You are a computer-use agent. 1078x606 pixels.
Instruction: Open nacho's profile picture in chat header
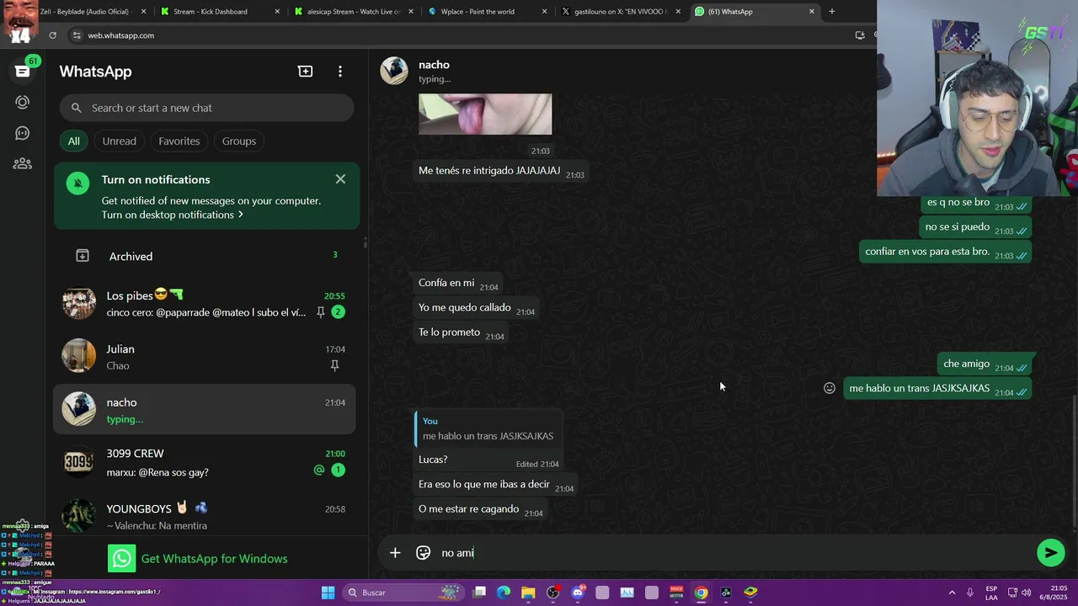coord(394,71)
